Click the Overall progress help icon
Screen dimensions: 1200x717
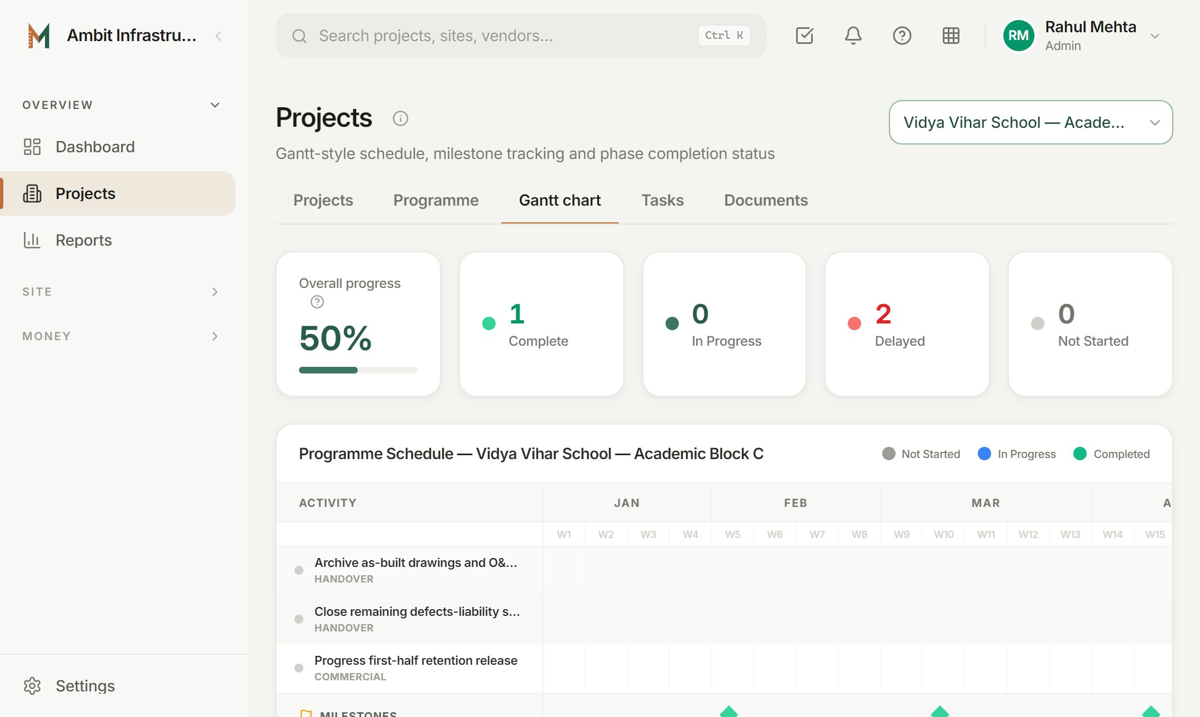click(x=317, y=302)
